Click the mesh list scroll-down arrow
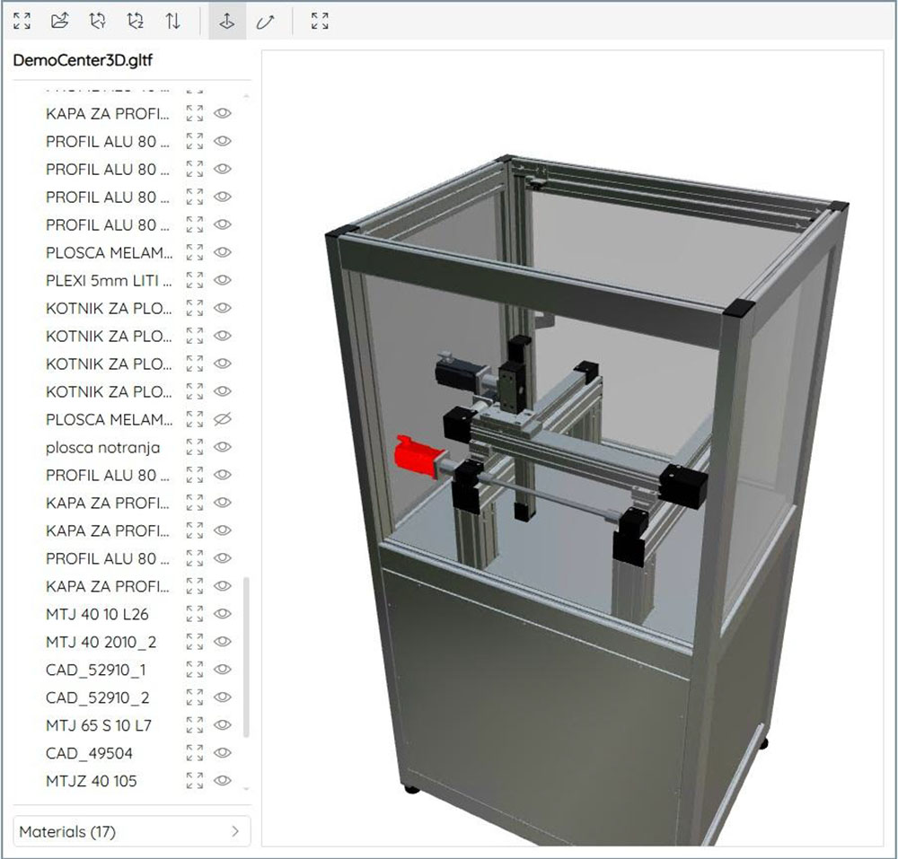Viewport: 898px width, 859px height. (247, 789)
